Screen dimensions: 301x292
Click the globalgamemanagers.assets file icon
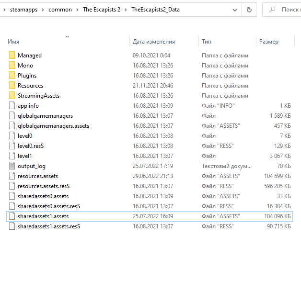coord(12,126)
